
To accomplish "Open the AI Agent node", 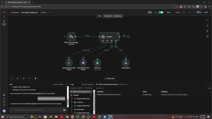I will [109, 36].
